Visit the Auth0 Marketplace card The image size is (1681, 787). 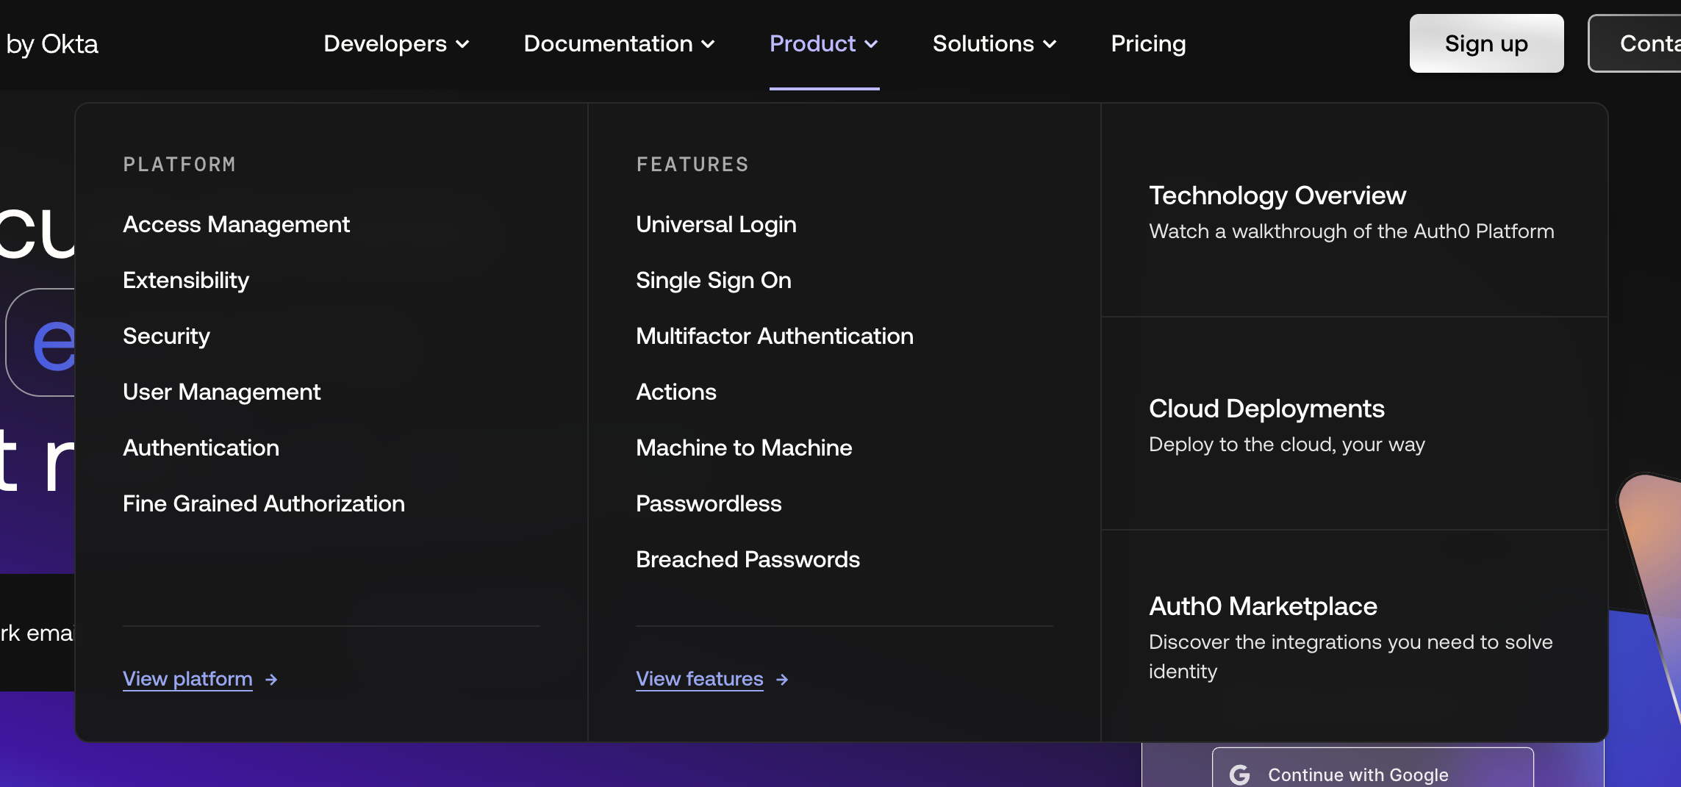point(1352,636)
